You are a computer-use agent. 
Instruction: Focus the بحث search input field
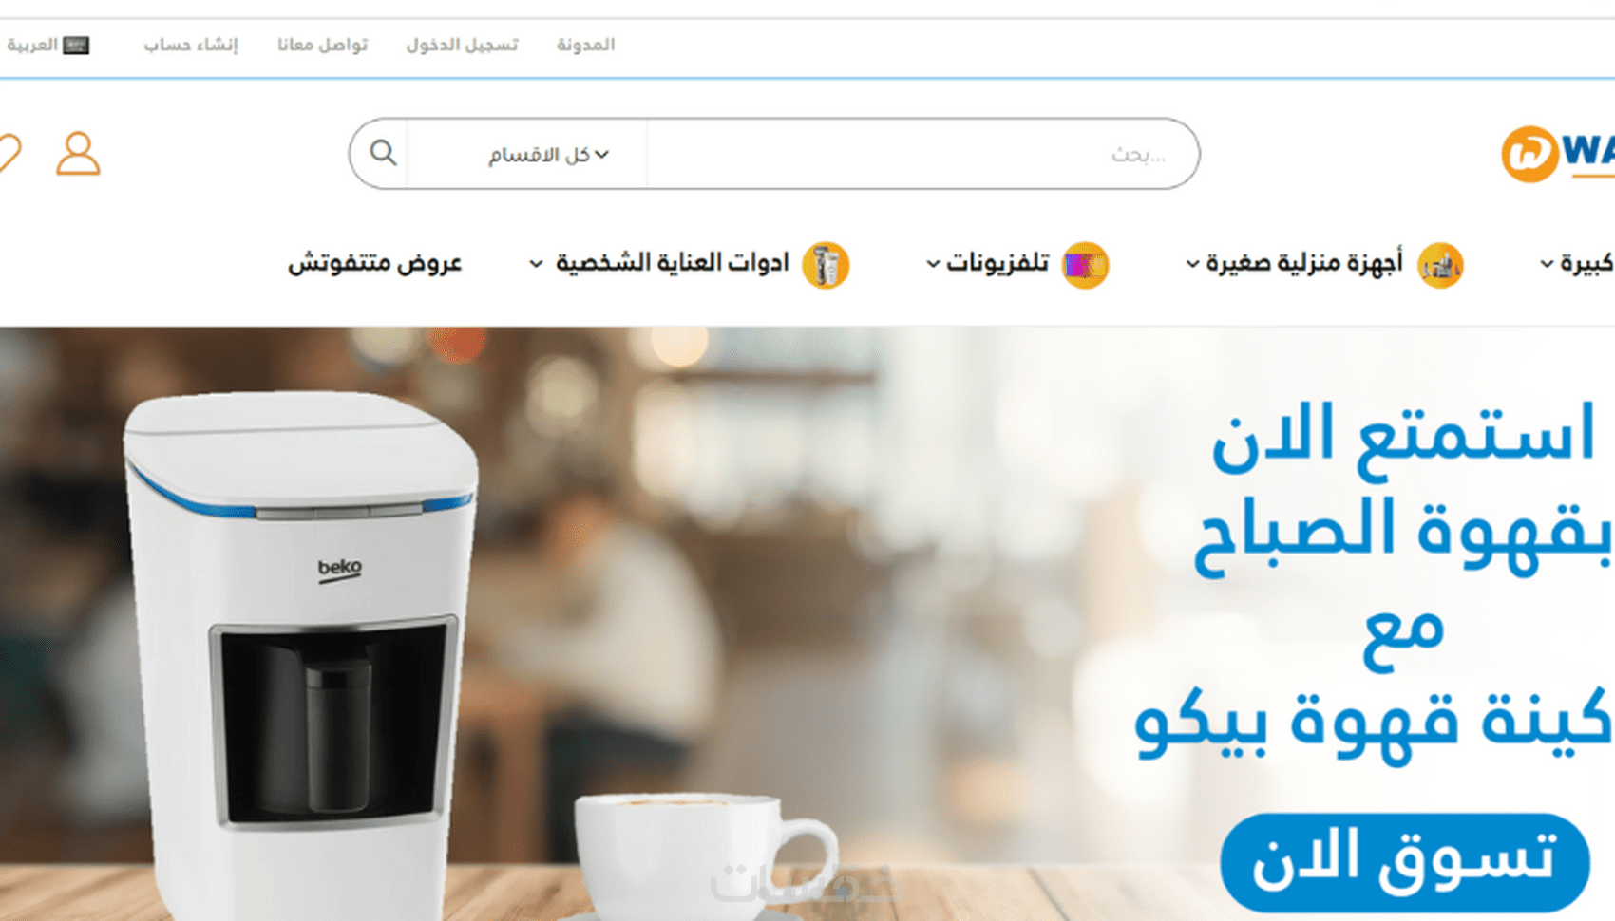coord(922,154)
